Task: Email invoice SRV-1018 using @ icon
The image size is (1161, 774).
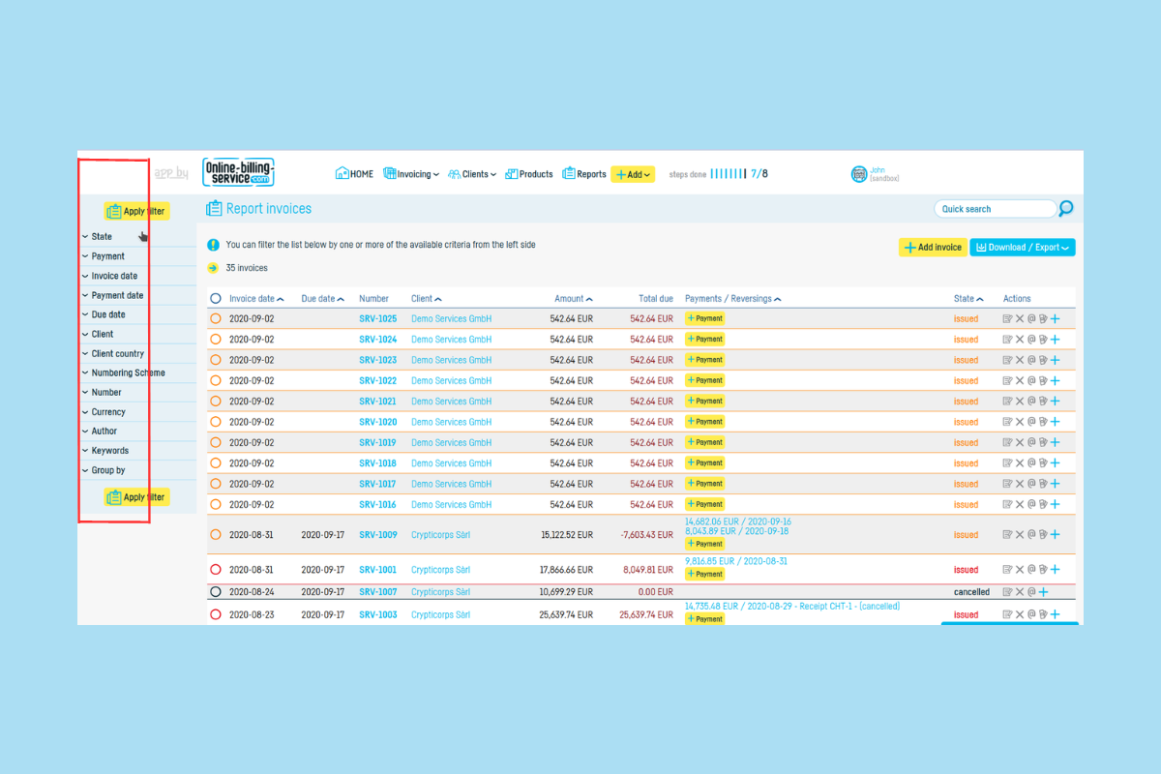Action: [1031, 463]
